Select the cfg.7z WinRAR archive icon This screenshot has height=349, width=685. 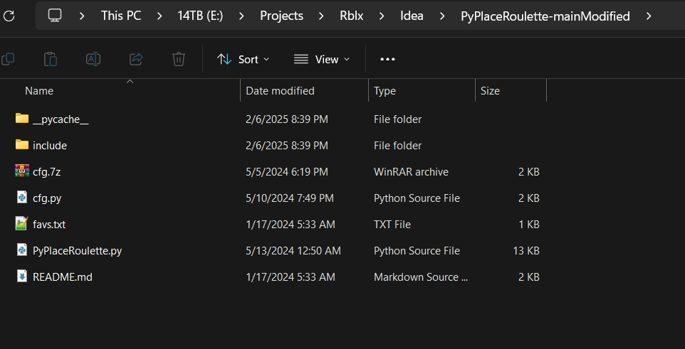point(22,171)
